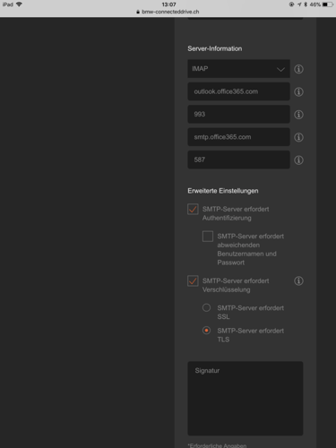The image size is (336, 448).
Task: Enable abweichenden Benutzernamen und Passwort checkbox
Action: tap(208, 237)
